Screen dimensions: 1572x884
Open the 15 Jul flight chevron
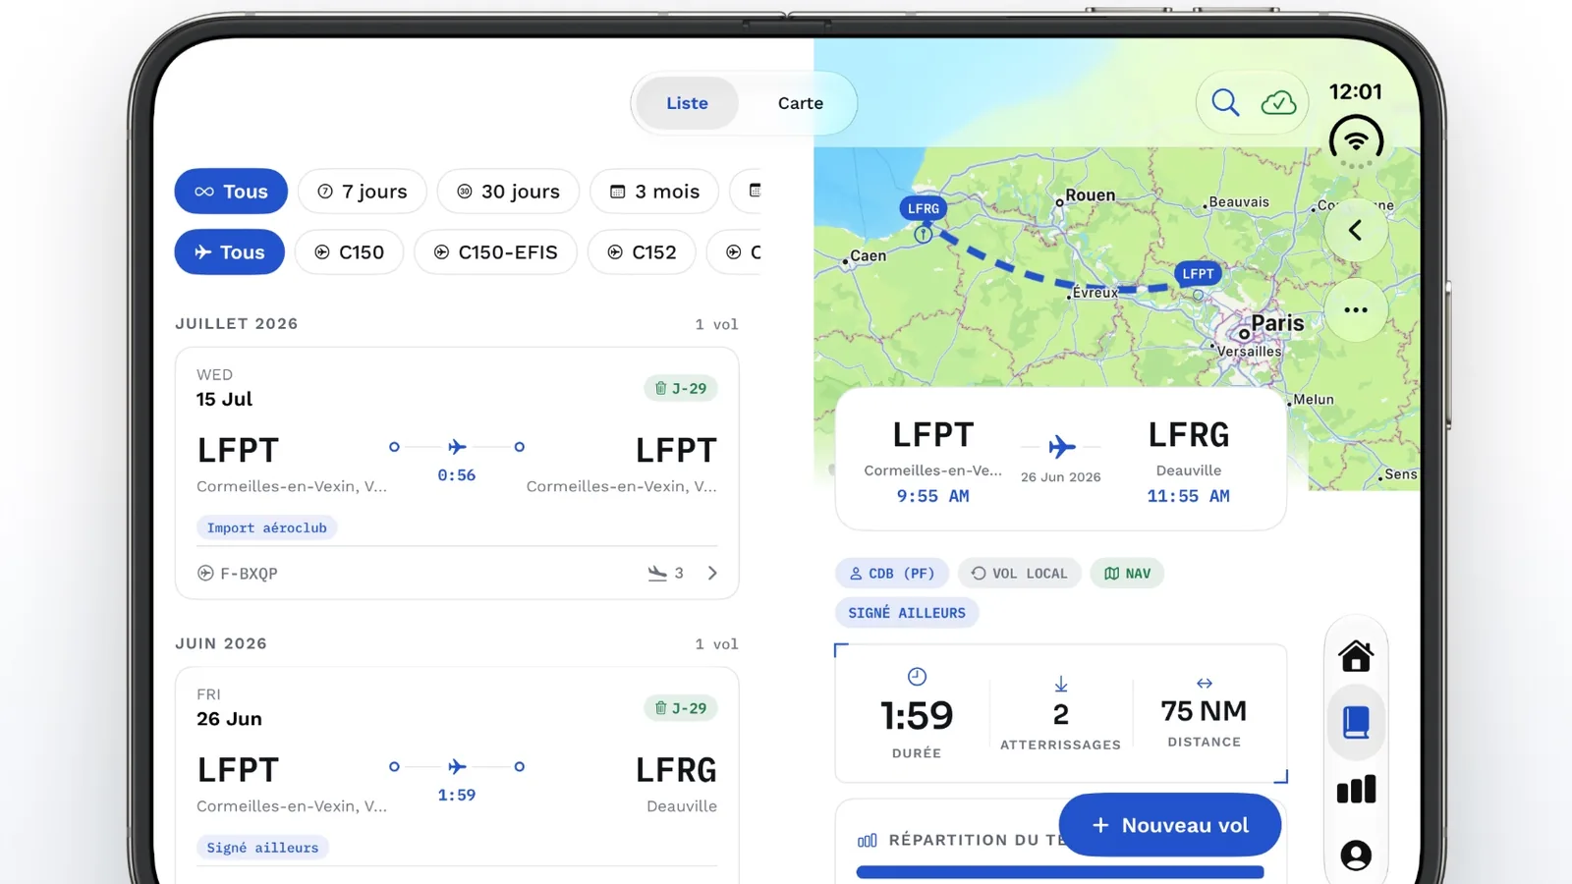click(x=712, y=573)
